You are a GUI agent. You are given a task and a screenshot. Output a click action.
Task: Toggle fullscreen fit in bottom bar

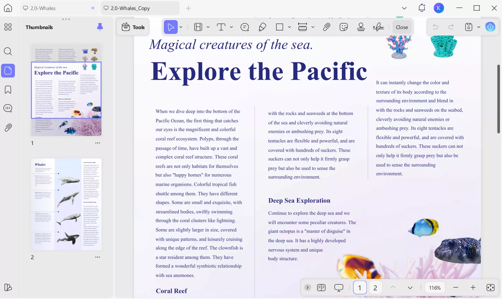pyautogui.click(x=491, y=288)
